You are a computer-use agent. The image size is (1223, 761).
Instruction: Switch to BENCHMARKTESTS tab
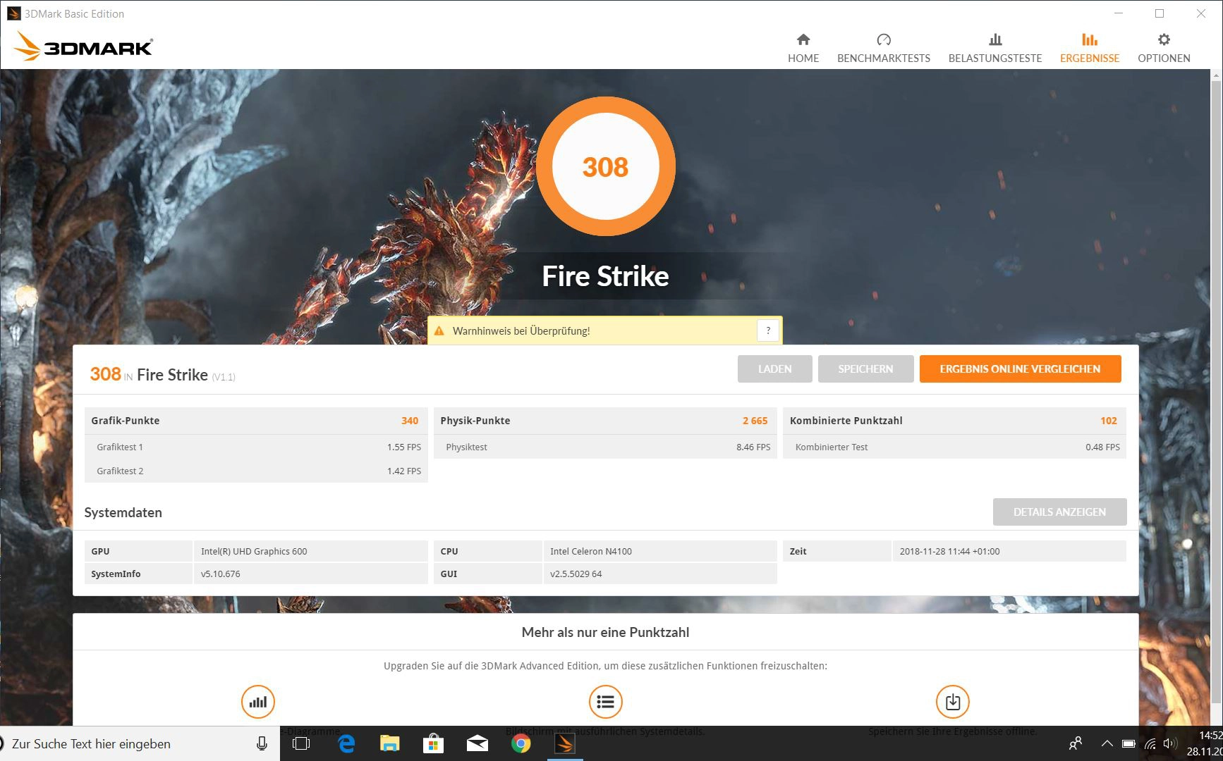coord(884,48)
